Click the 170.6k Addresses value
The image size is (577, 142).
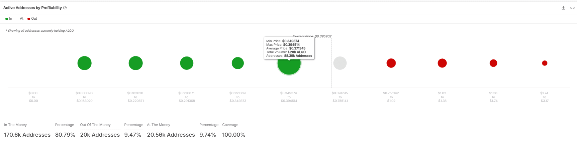click(x=27, y=135)
